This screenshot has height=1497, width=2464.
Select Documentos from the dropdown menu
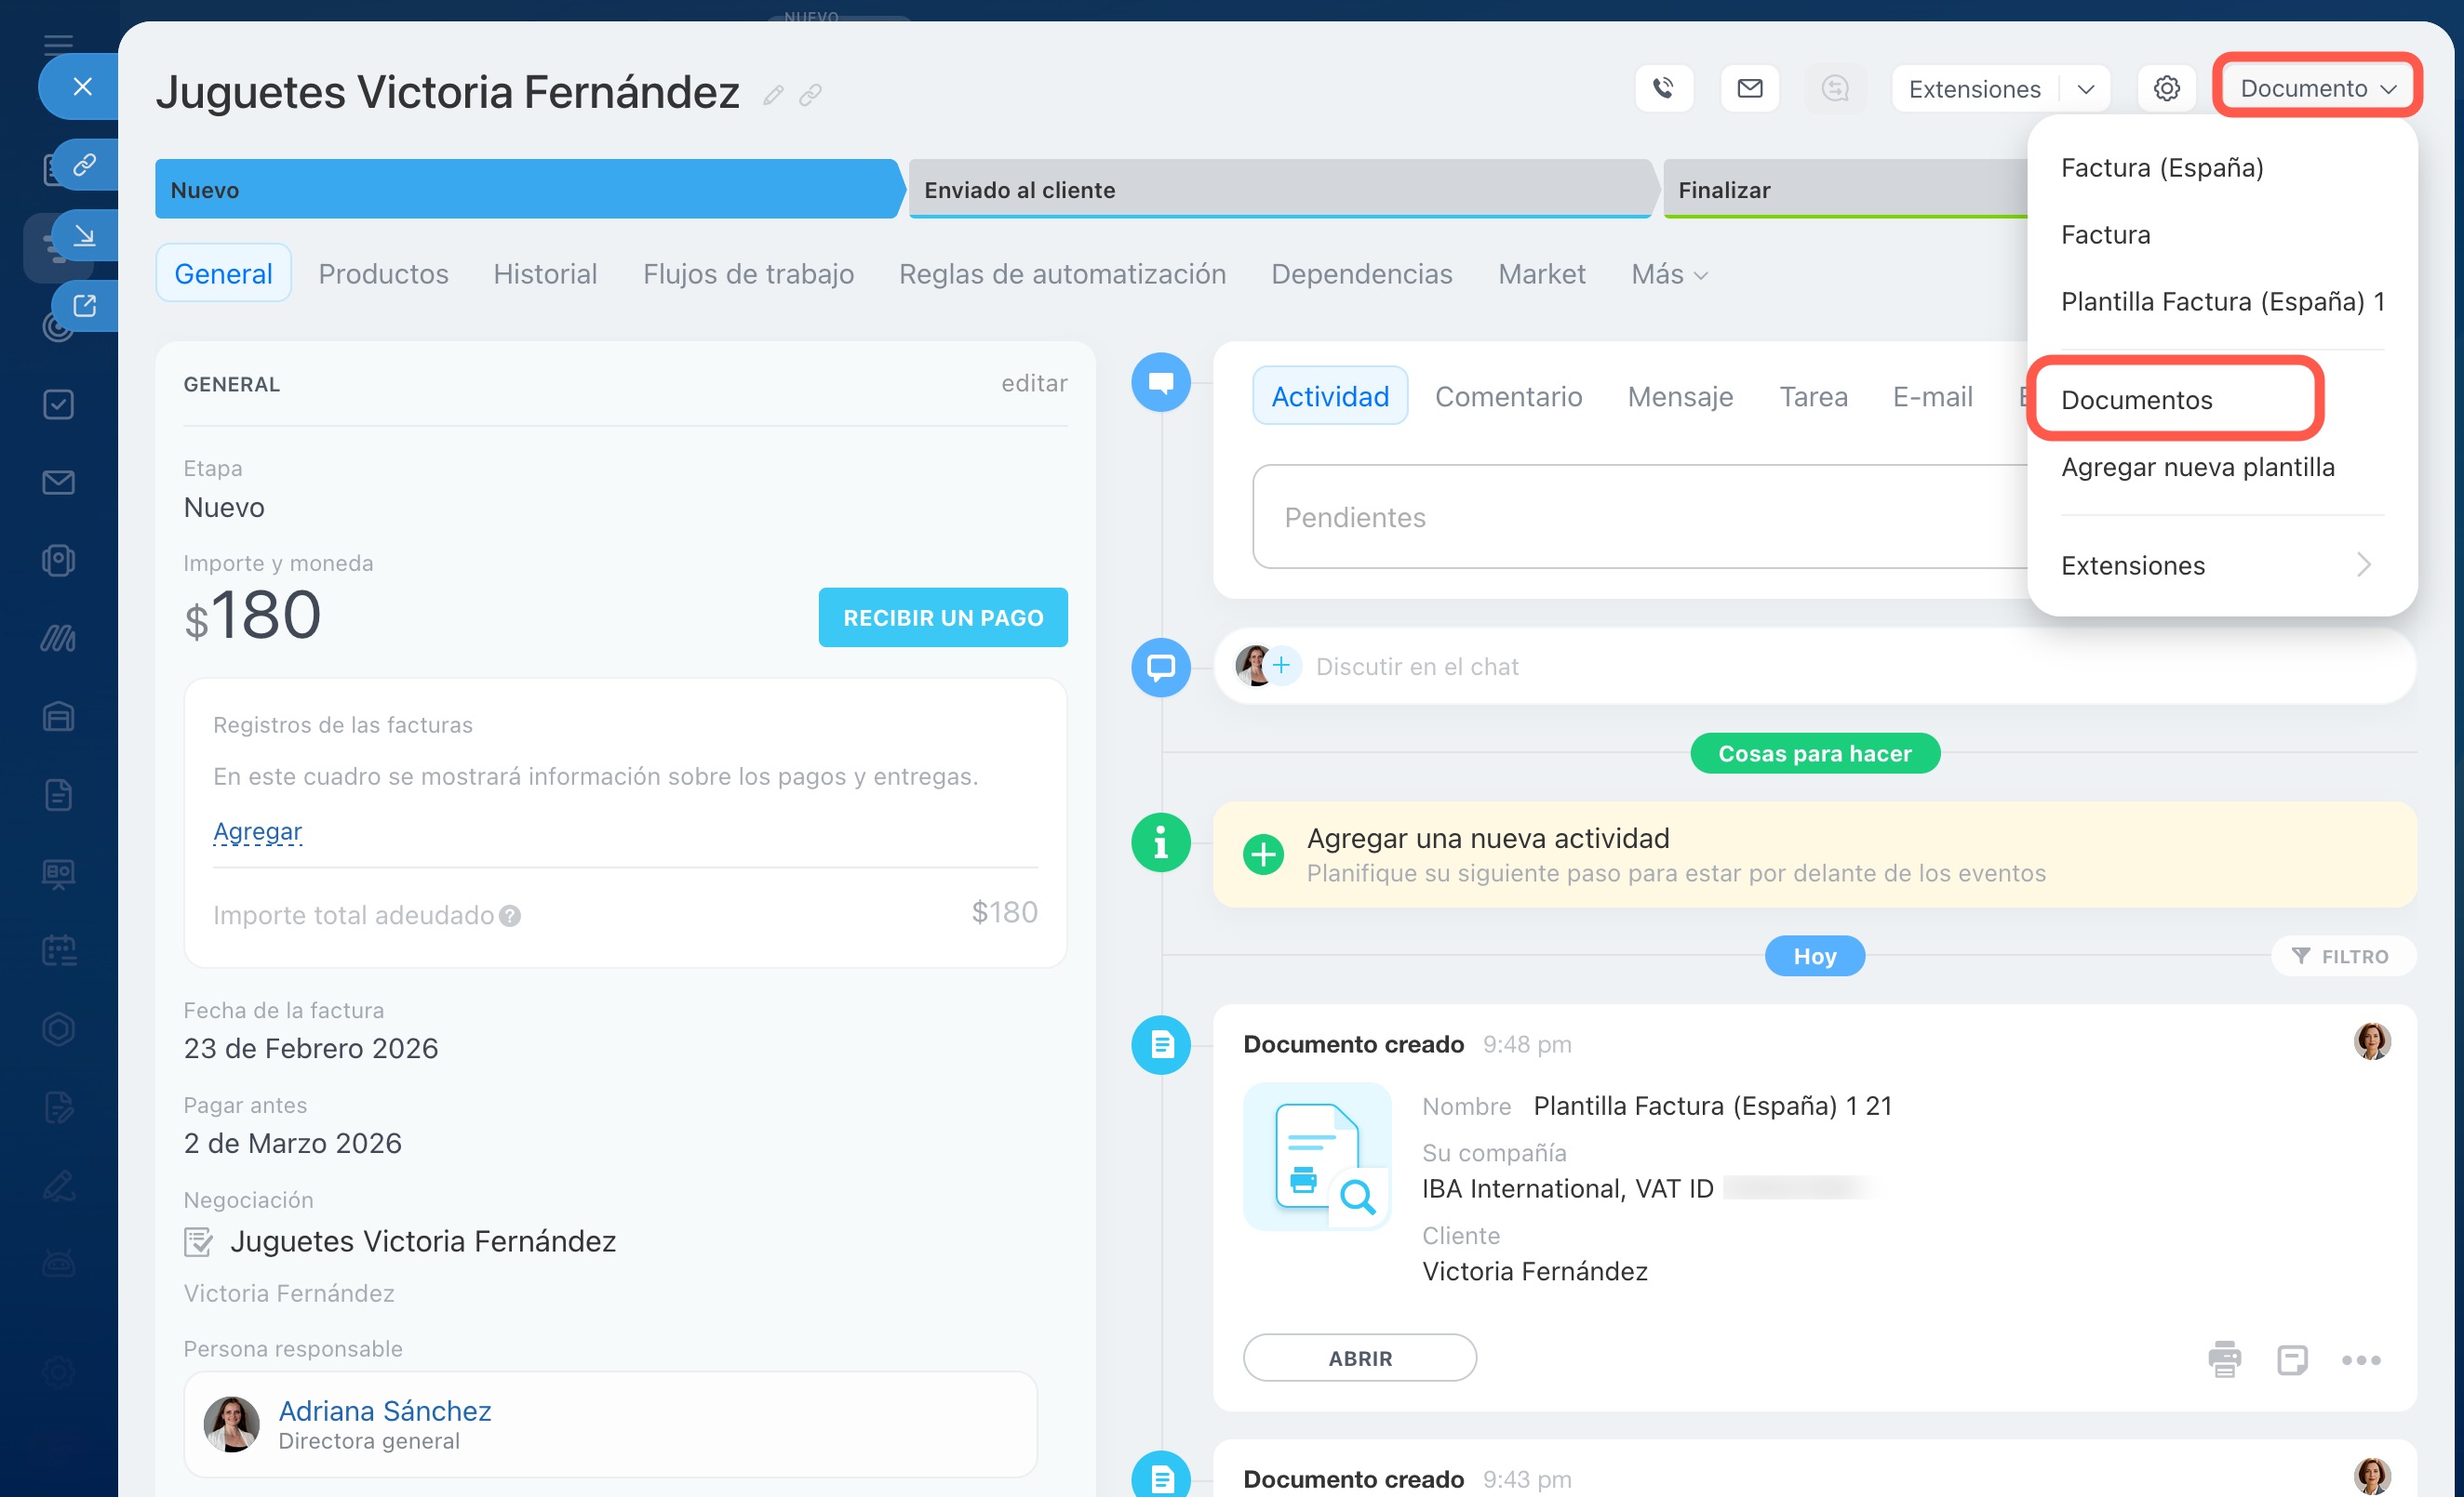click(2136, 400)
